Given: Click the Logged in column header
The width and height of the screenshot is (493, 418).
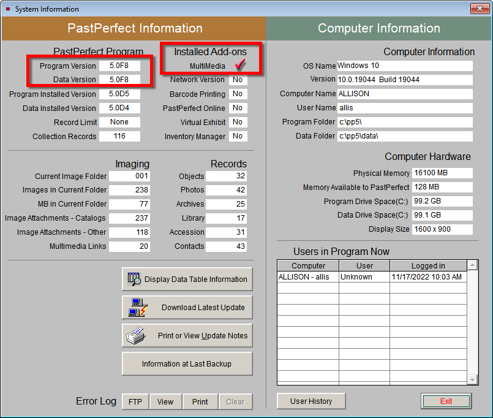Looking at the screenshot, I should click(428, 266).
